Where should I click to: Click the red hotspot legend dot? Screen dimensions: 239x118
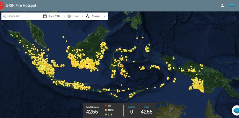coord(105,106)
